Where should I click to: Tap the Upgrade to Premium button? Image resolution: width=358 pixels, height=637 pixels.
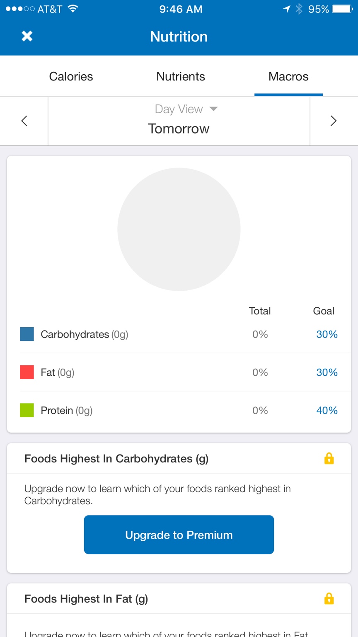click(x=179, y=535)
